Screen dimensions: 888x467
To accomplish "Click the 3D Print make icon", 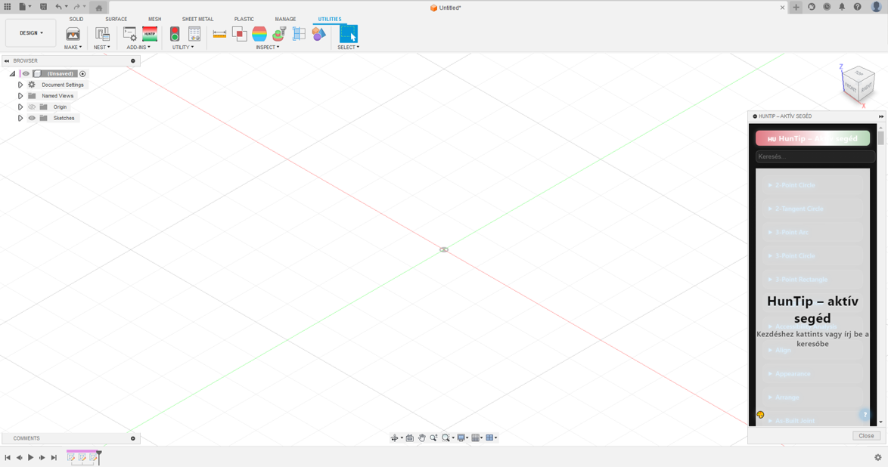I will [x=73, y=34].
